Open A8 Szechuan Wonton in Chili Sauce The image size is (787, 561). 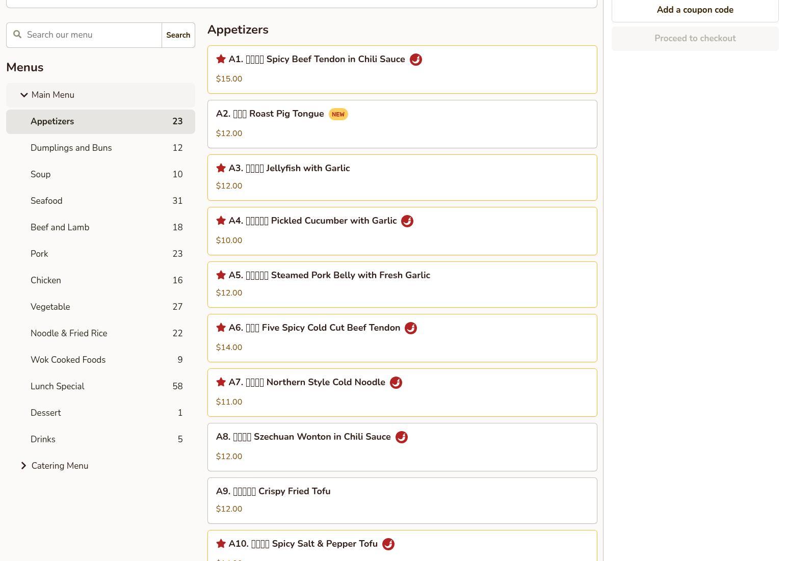point(402,447)
